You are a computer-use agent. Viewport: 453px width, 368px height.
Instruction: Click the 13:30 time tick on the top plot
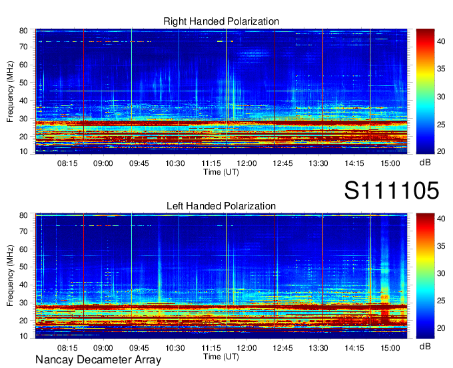(318, 163)
